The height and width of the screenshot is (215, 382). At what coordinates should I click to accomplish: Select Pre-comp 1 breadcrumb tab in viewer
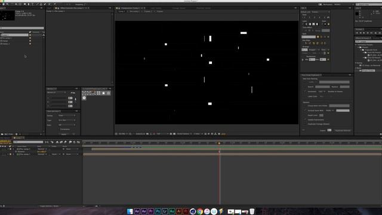point(134,11)
